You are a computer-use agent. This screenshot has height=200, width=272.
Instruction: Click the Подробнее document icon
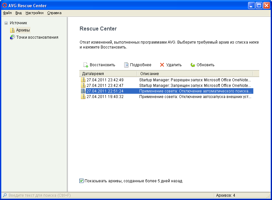[x=126, y=65]
